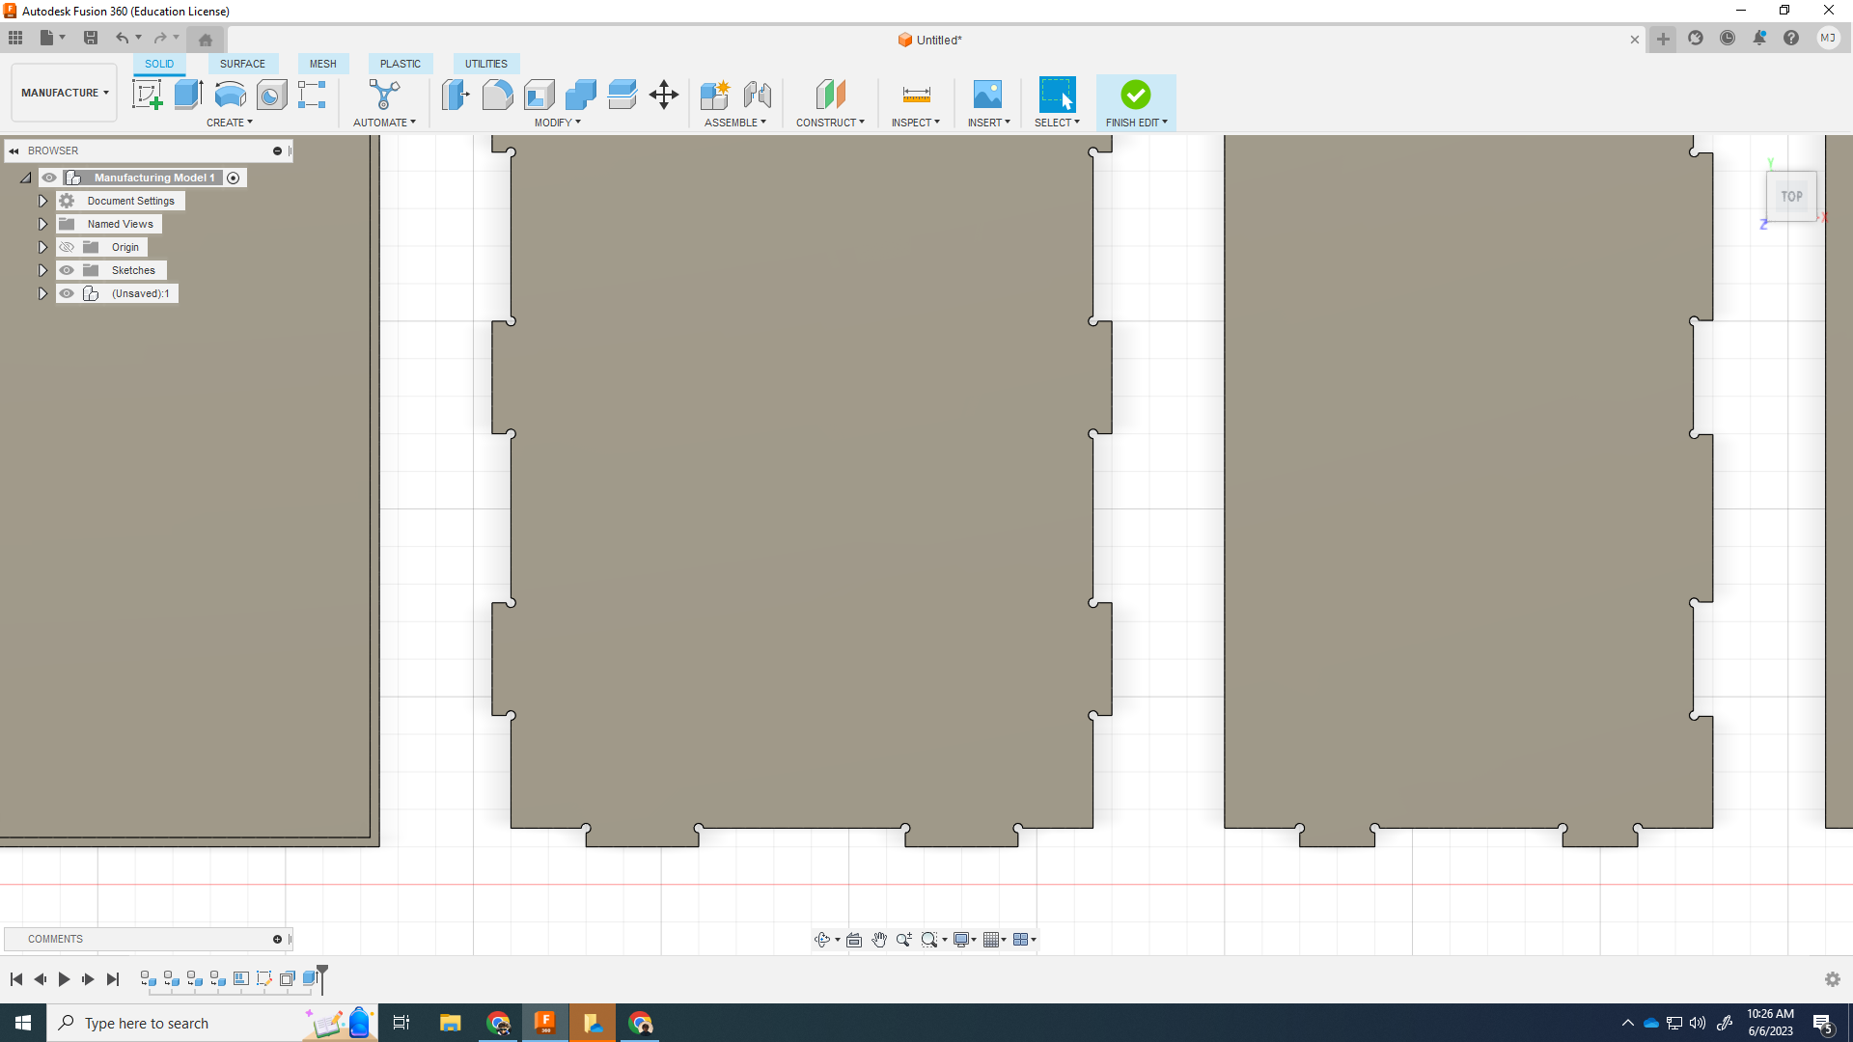The width and height of the screenshot is (1853, 1042).
Task: Click the Measure ruler icon
Action: (916, 95)
